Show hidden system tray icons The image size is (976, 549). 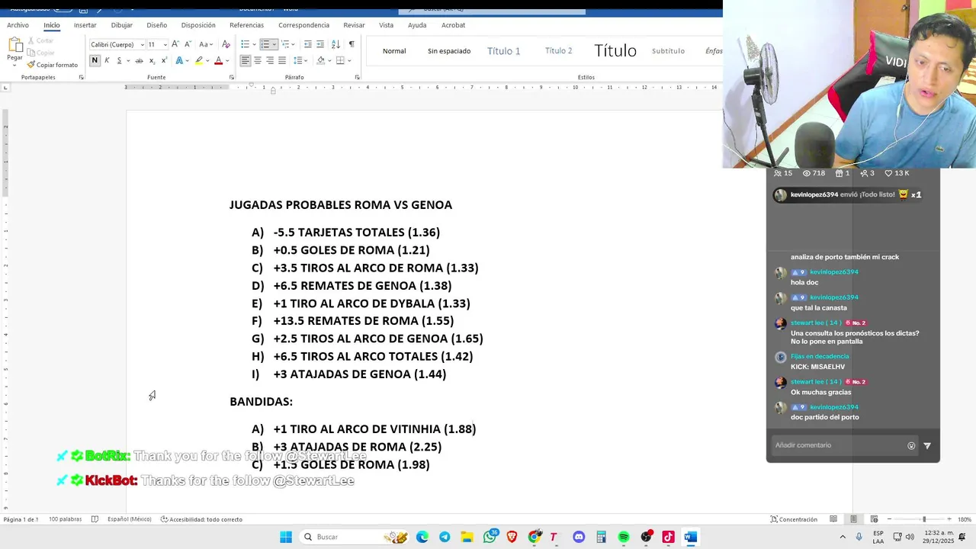tap(843, 537)
